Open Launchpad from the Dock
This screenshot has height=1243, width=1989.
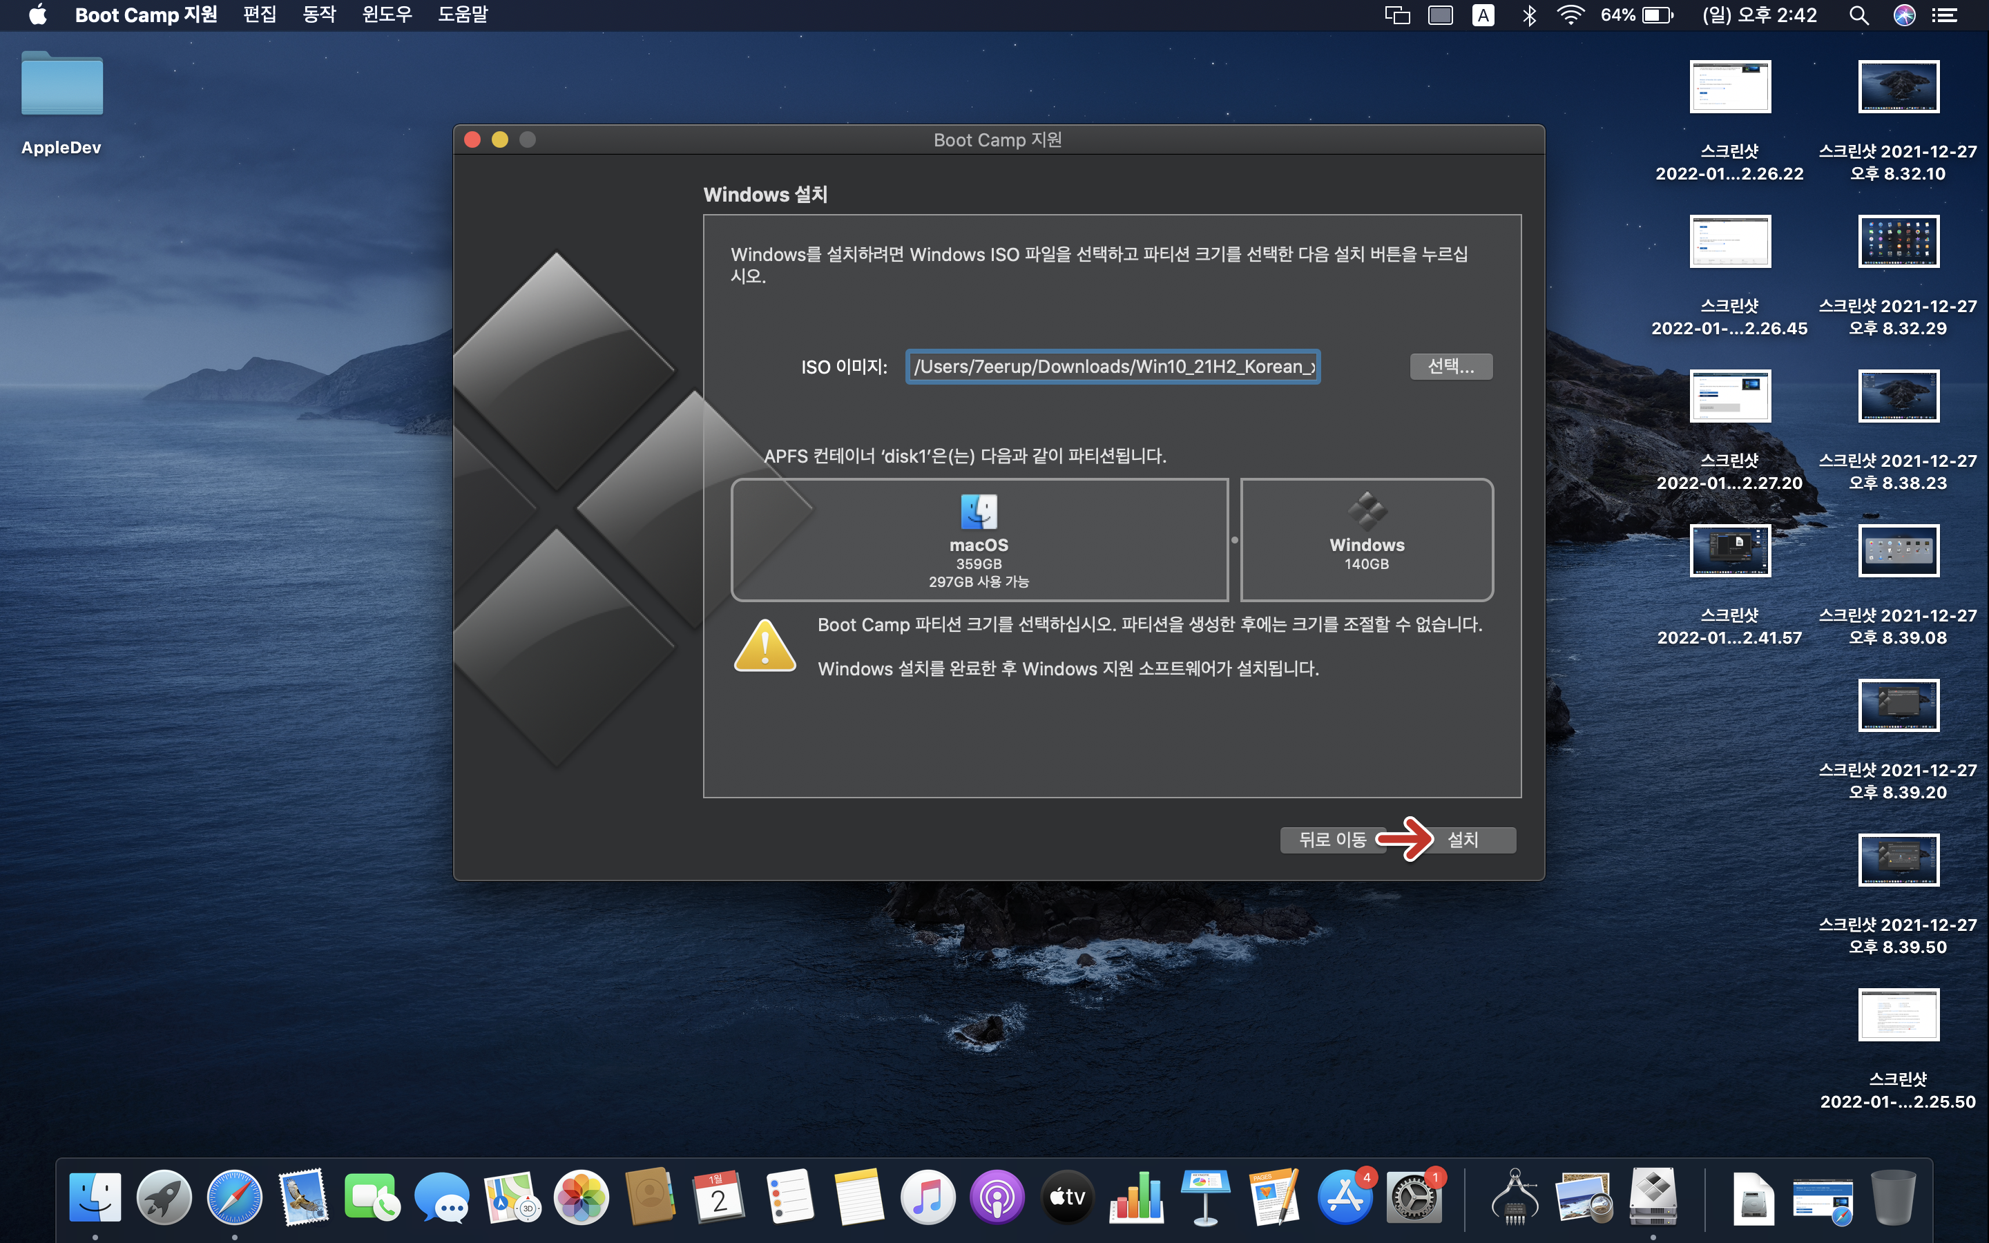[x=164, y=1196]
